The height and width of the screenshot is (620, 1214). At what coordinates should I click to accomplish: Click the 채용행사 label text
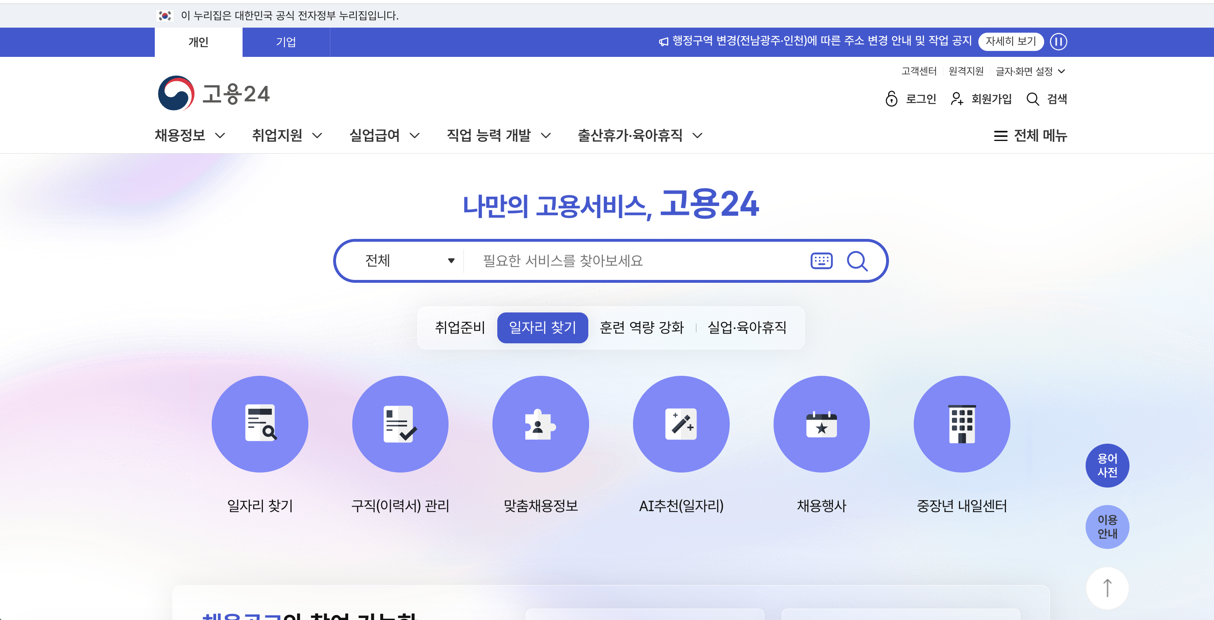822,505
